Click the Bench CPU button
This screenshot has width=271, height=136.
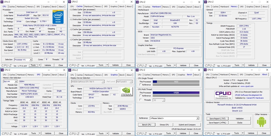click(x=147, y=125)
